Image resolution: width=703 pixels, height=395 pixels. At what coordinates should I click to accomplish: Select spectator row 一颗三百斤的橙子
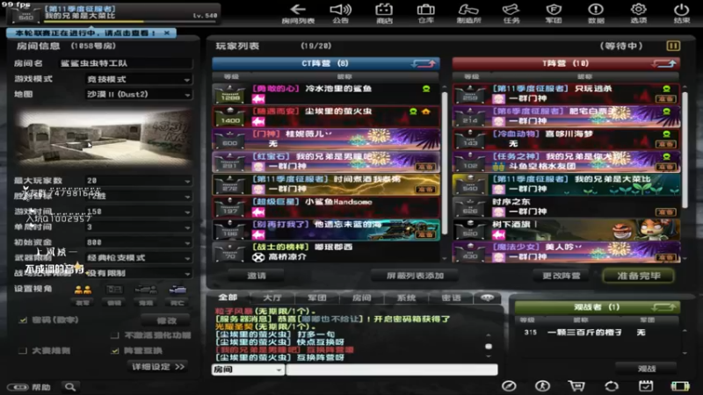(x=598, y=333)
